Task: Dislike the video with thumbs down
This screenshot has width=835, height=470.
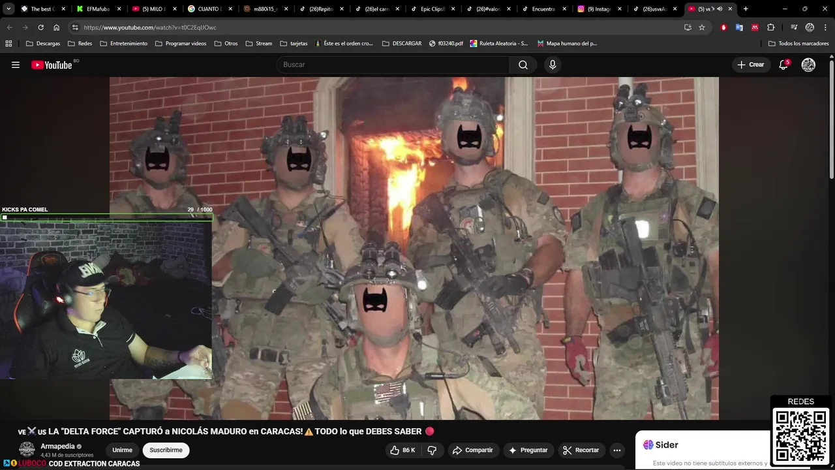Action: [x=432, y=450]
